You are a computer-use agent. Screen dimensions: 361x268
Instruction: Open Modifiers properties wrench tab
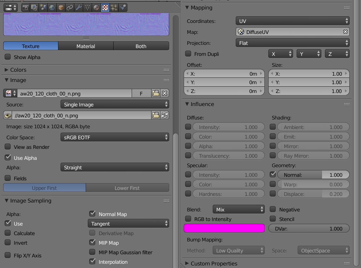(79, 7)
